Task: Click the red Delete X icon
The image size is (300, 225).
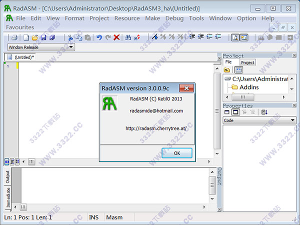Action: click(116, 37)
